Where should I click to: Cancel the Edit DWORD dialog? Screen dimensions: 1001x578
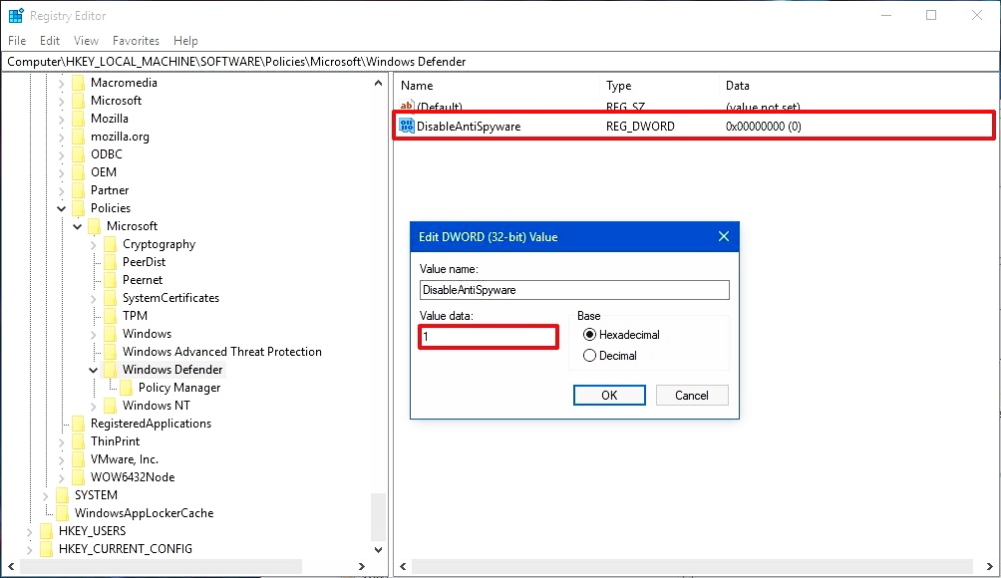click(692, 395)
